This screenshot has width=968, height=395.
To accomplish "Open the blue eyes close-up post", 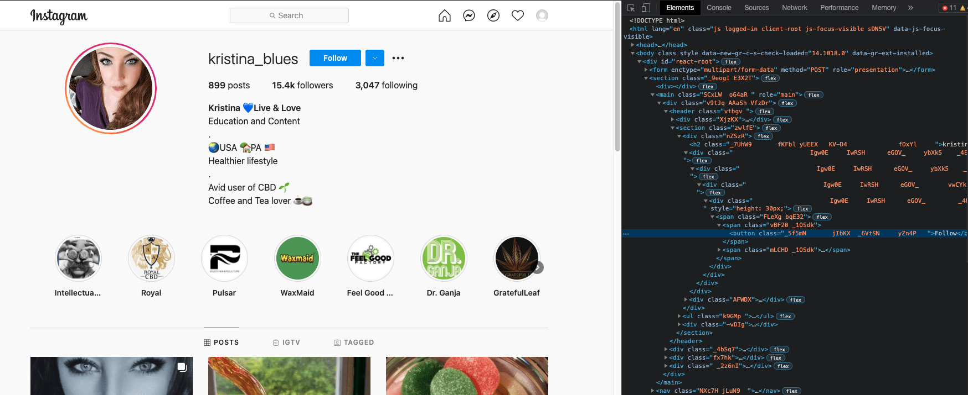I will pos(111,376).
